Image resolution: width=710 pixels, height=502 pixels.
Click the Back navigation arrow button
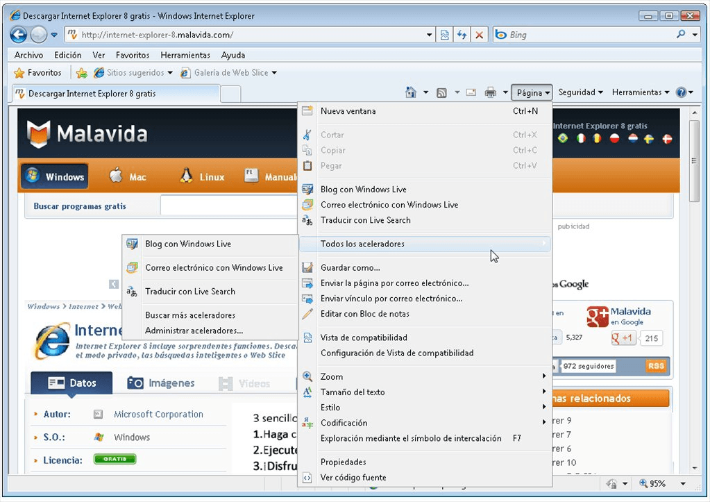coord(19,35)
